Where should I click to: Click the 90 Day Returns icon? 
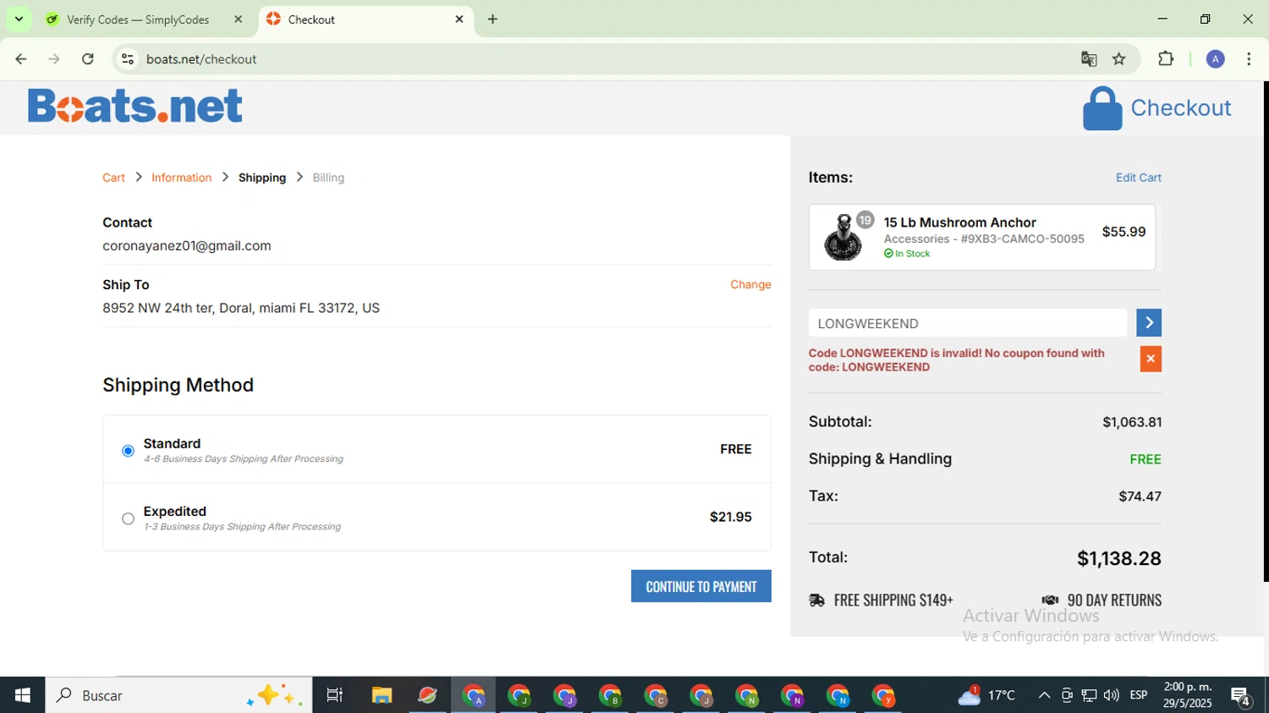[x=1050, y=601]
